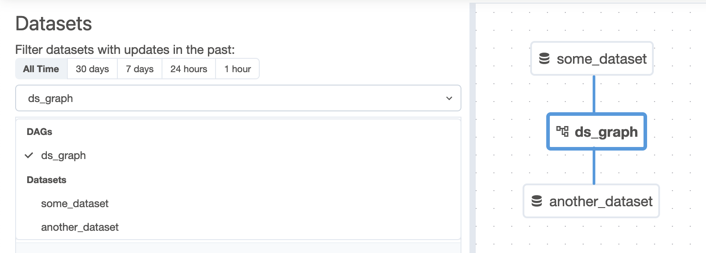Select the some_dataset node label in graph
The width and height of the screenshot is (706, 253).
[602, 59]
